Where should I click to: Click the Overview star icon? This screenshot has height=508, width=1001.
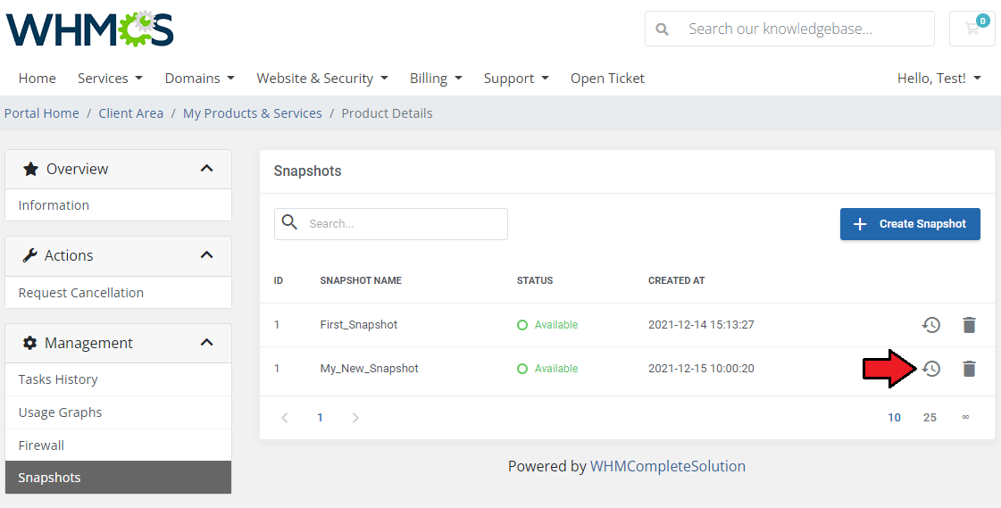30,169
